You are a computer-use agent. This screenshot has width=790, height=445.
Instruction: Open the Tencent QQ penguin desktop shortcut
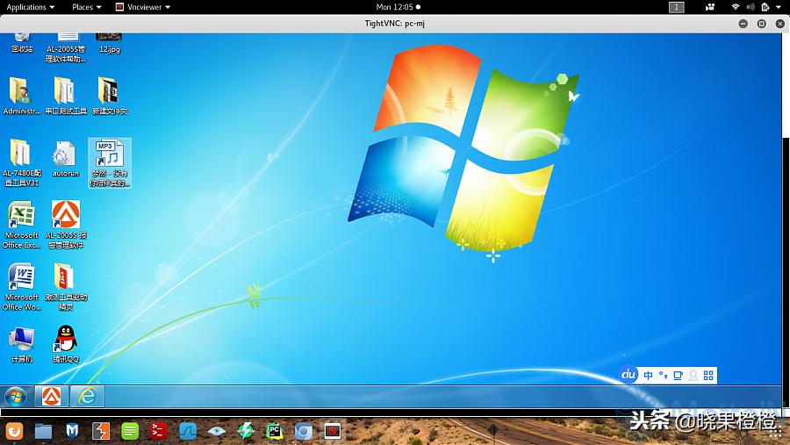tap(65, 338)
